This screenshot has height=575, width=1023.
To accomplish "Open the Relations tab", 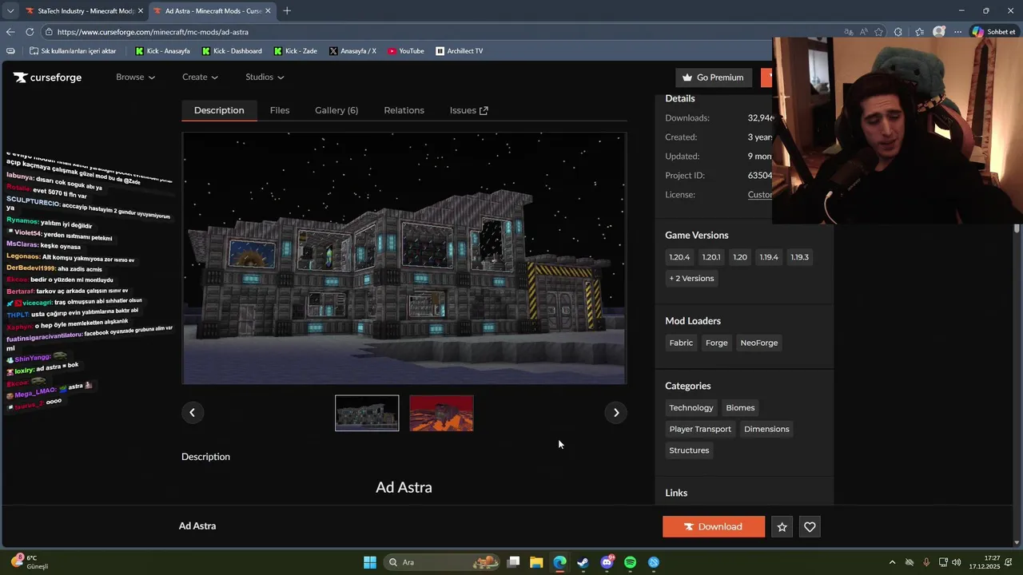I will click(404, 110).
